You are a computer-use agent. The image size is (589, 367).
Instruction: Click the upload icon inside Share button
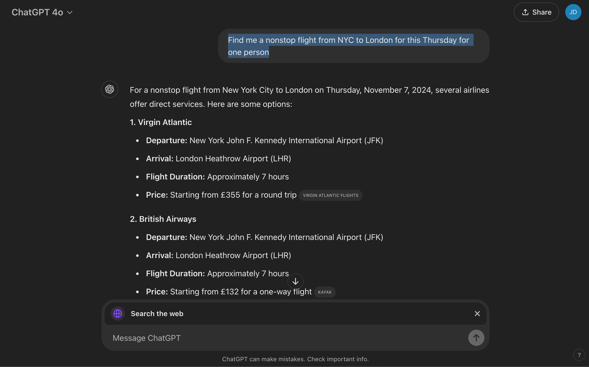click(525, 12)
